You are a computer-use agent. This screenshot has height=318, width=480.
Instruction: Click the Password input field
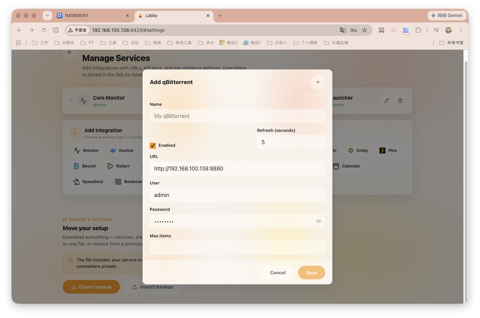[237, 221]
